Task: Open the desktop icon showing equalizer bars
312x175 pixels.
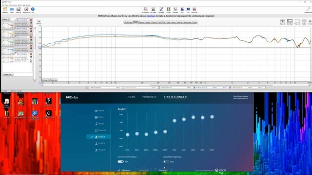Action: coord(35,102)
